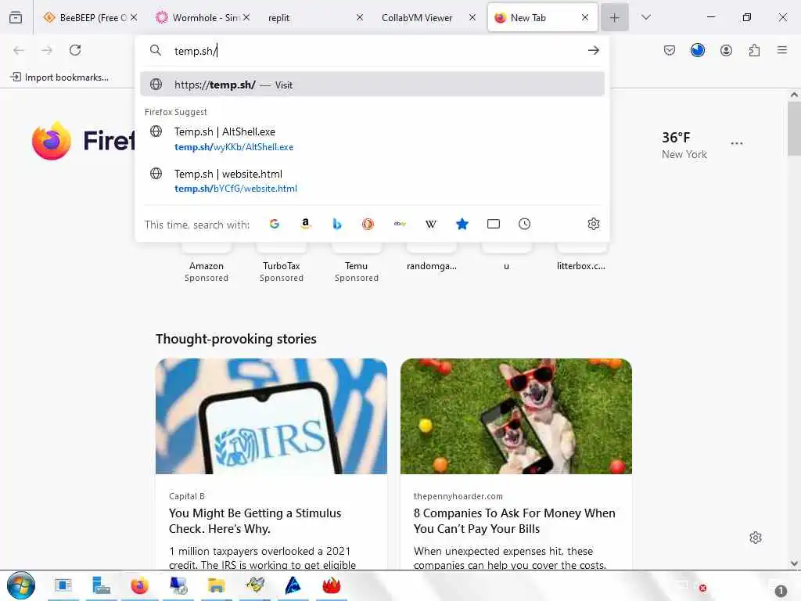Open the IRS stimulus story thumbnail

[x=271, y=416]
